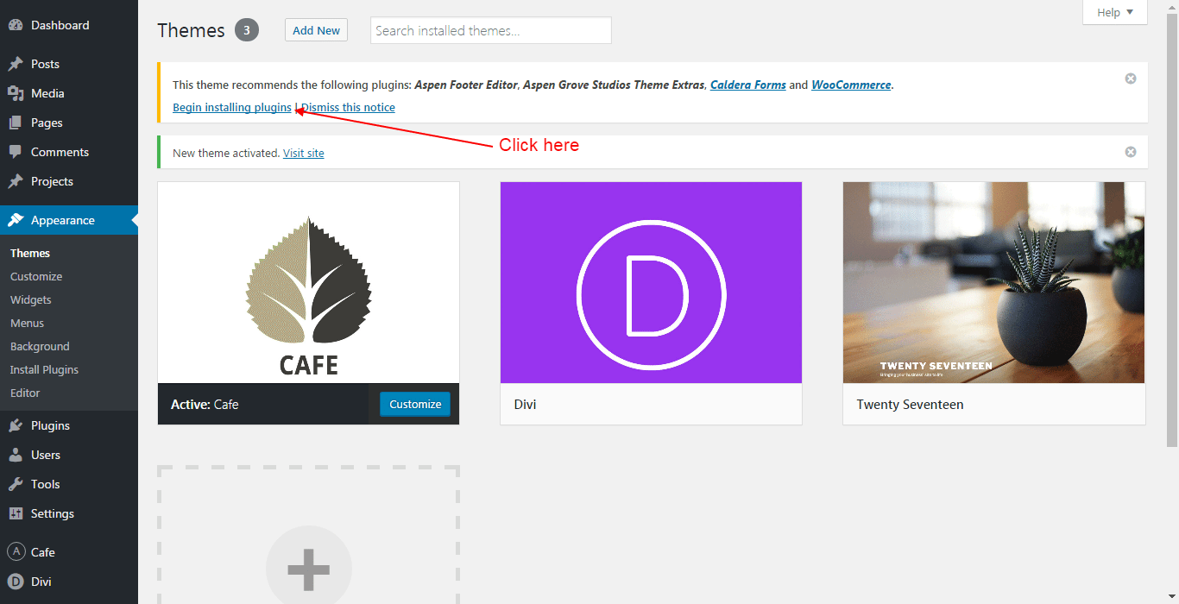Screen dimensions: 1179x604
Task: Click the theme count badge 3
Action: pos(247,30)
